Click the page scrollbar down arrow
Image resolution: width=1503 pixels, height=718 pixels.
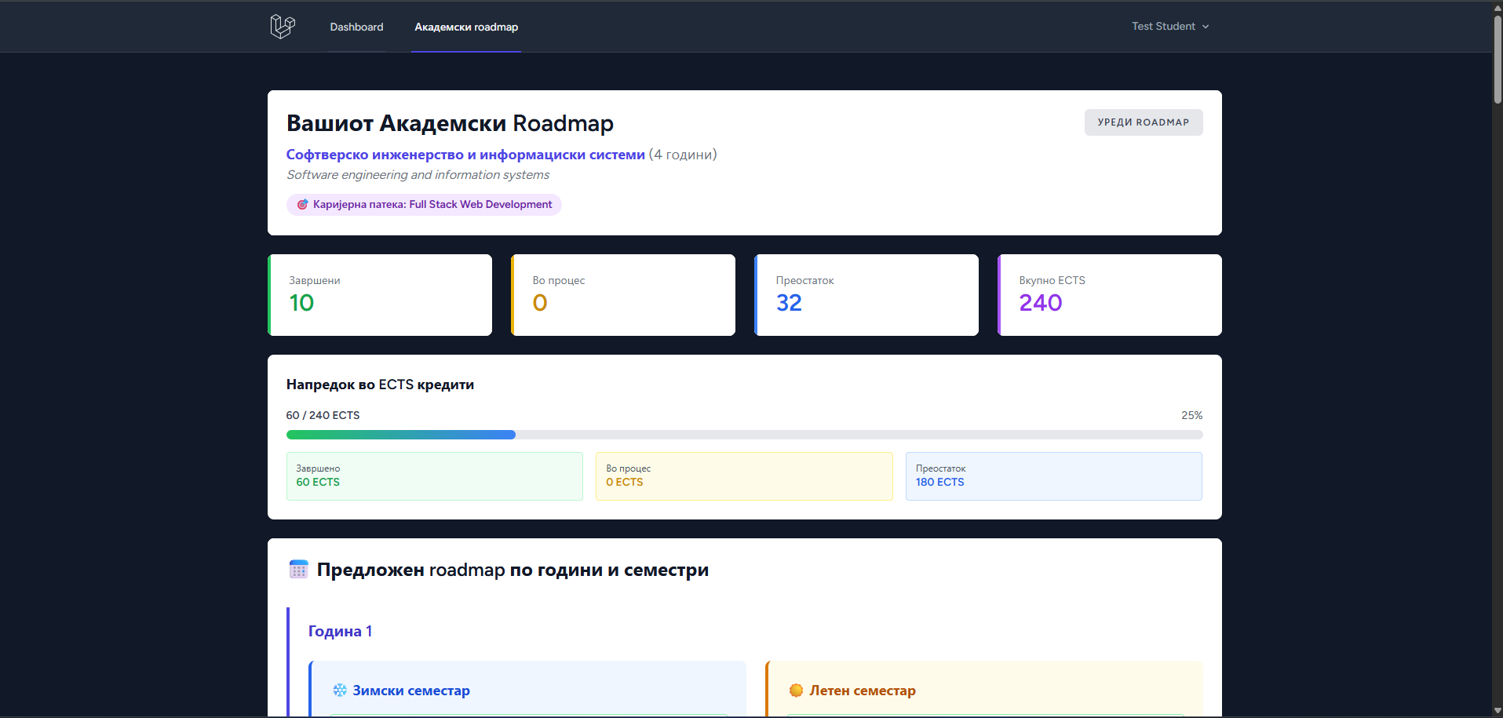[x=1498, y=711]
